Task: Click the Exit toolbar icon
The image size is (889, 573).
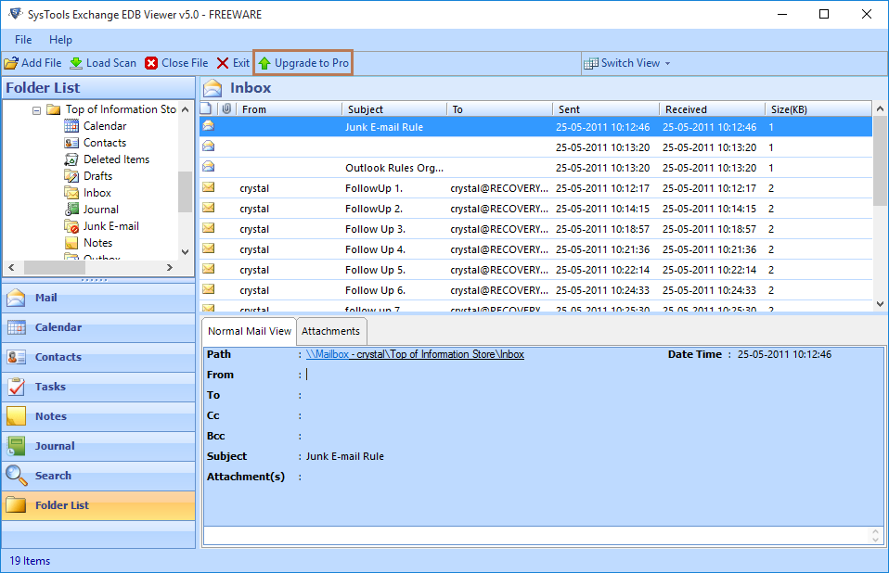Action: (223, 63)
